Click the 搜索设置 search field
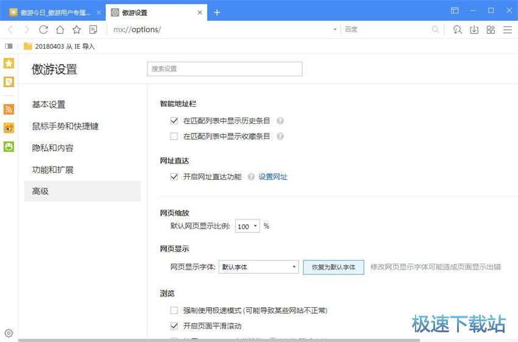This screenshot has height=342, width=518. (225, 69)
